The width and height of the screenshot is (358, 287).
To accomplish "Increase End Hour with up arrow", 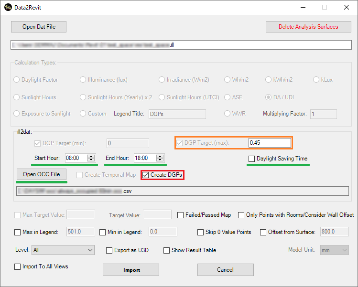I will click(x=160, y=156).
